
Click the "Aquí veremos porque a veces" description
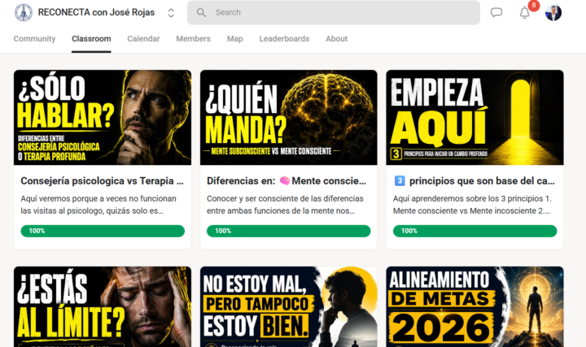click(x=98, y=205)
